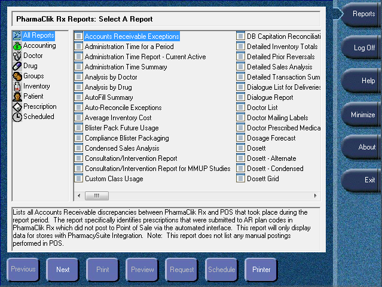Click the Prescription category icon
Screen dimensions: 382x287
point(17,106)
